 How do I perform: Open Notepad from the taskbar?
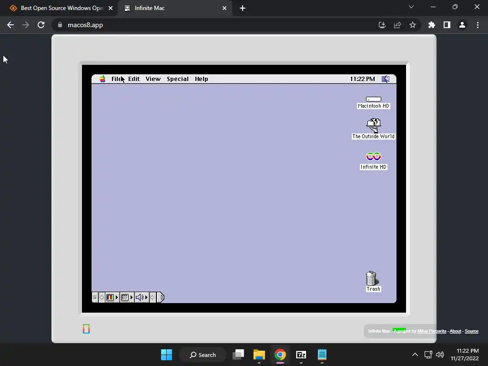322,355
